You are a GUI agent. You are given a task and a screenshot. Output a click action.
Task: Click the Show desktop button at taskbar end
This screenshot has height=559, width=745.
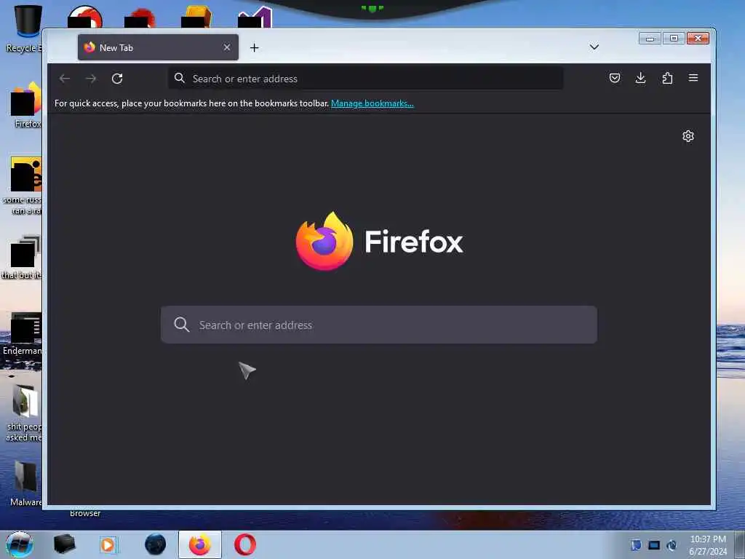pos(740,544)
